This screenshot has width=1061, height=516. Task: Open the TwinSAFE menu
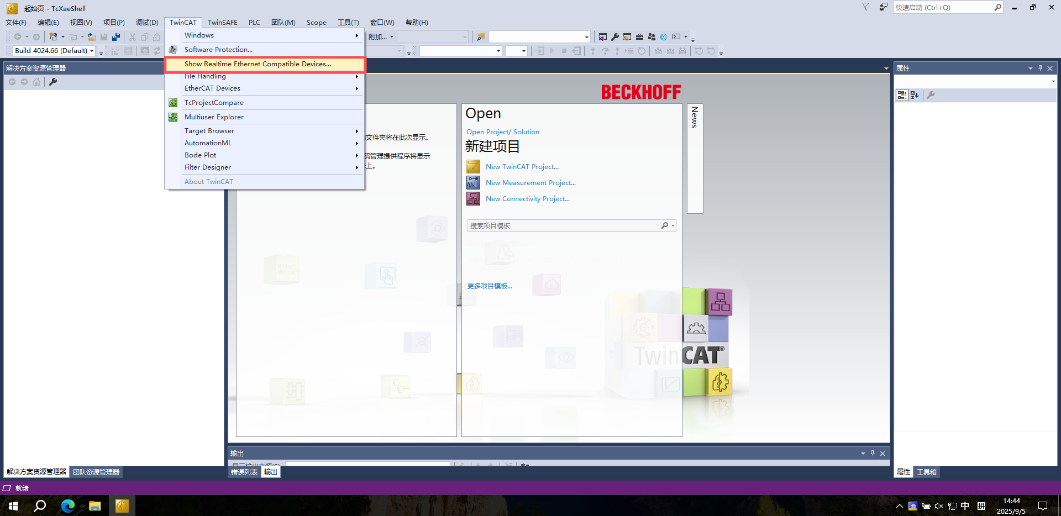(x=223, y=23)
